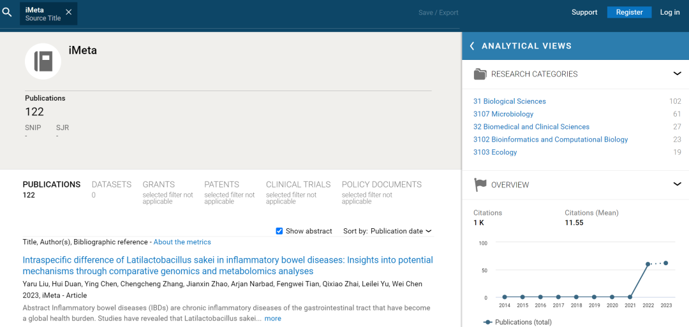The height and width of the screenshot is (327, 689).
Task: Open the Latilactobacillus sakei article title
Action: coord(228,265)
